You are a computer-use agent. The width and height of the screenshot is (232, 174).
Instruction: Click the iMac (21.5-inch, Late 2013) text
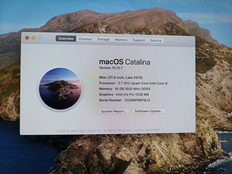tap(121, 77)
